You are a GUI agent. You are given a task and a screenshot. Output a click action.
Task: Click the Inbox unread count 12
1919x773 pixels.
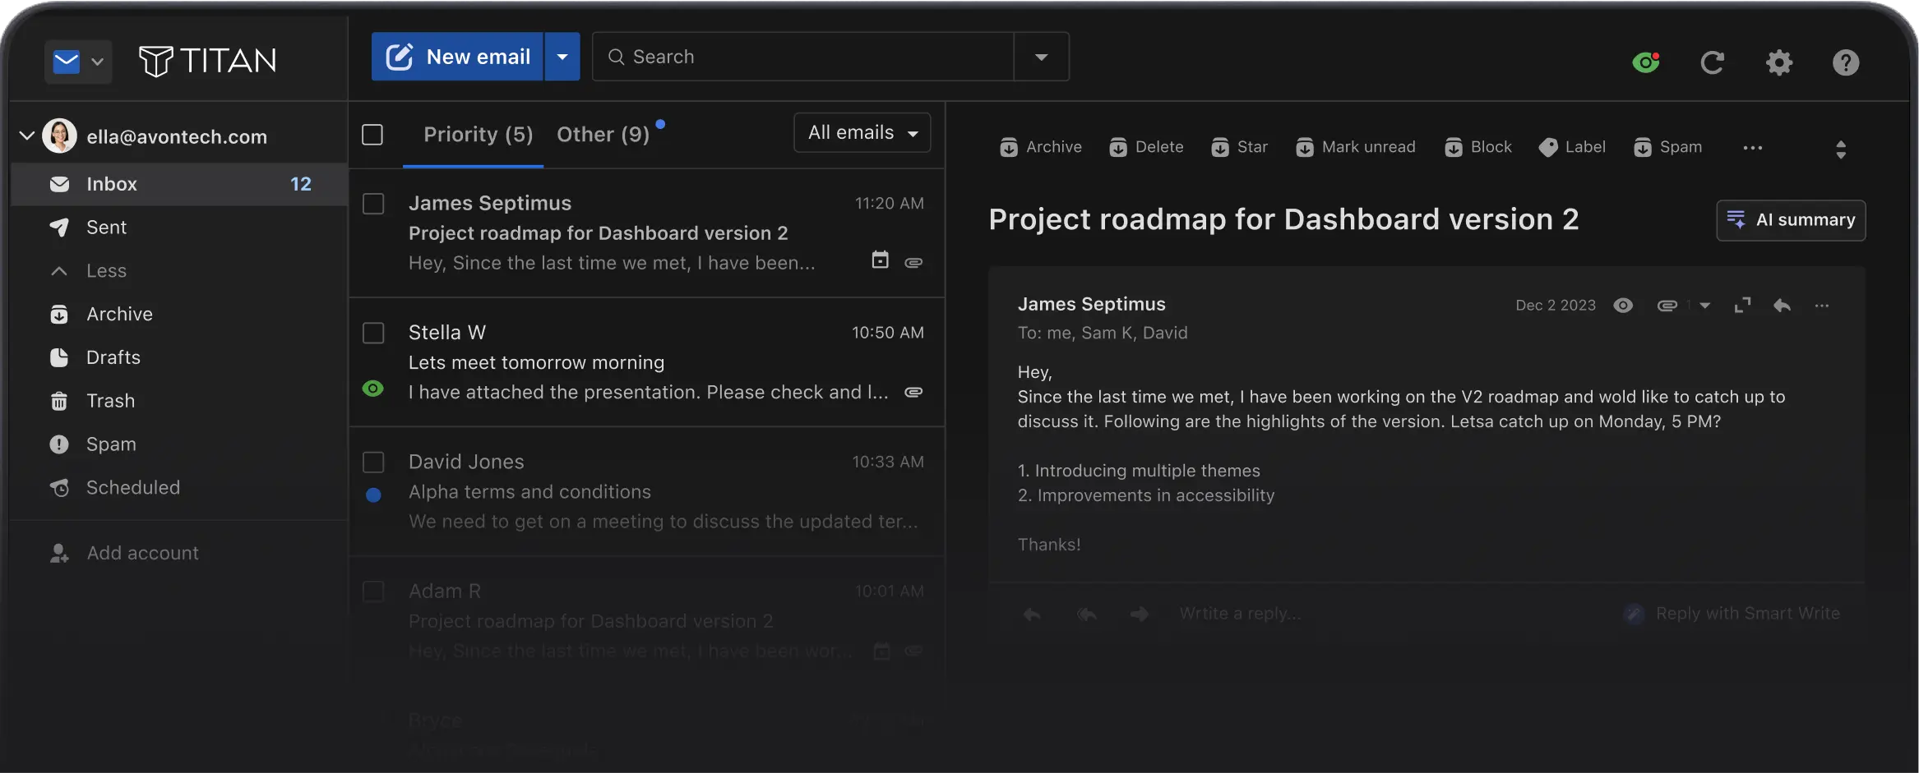[301, 184]
